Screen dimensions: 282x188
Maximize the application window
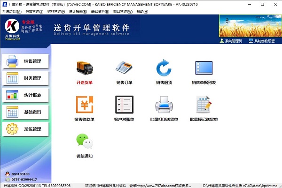tap(262, 4)
